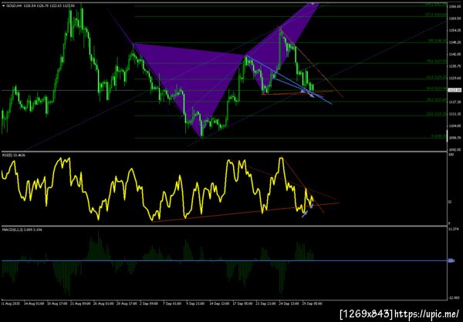Click the 1148.20 price axis label

pyautogui.click(x=454, y=42)
